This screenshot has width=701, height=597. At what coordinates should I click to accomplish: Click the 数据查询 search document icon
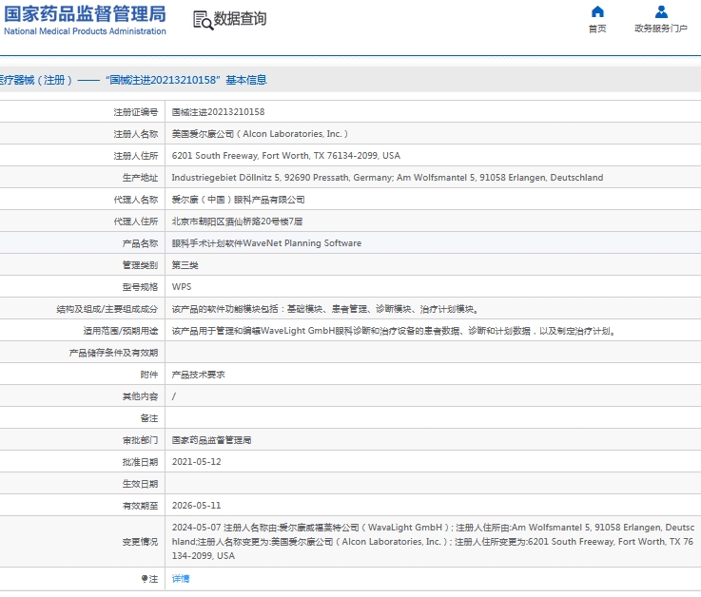(203, 21)
